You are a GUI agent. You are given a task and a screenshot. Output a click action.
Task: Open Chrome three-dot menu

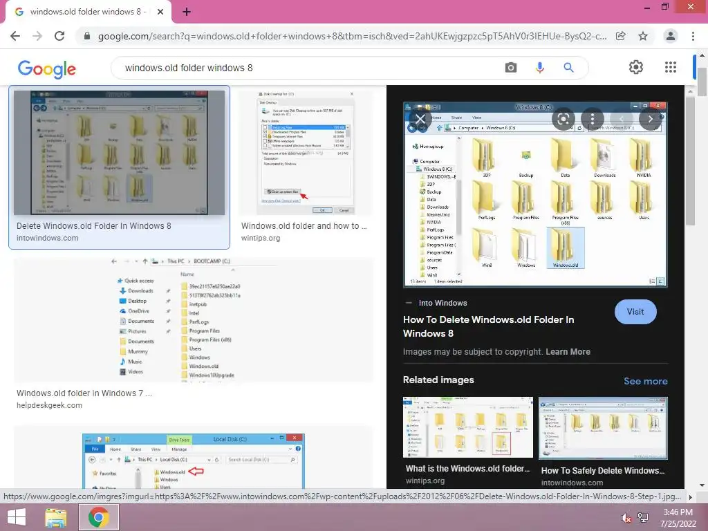(x=693, y=36)
